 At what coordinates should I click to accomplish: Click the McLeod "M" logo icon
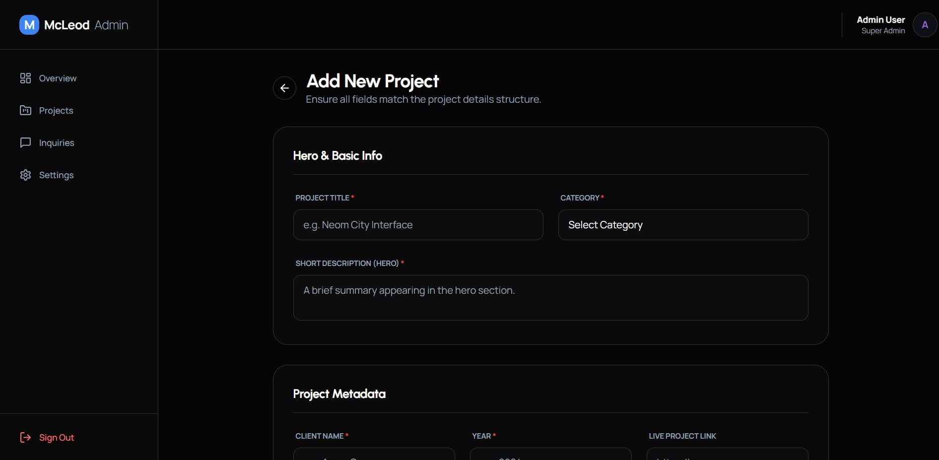point(29,25)
